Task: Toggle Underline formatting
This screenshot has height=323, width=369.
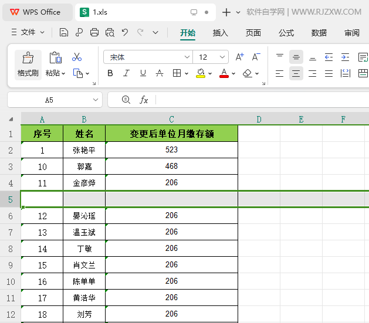Action: coord(143,73)
